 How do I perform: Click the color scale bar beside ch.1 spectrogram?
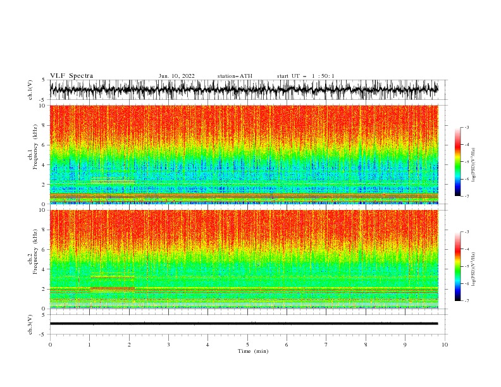[x=457, y=162]
